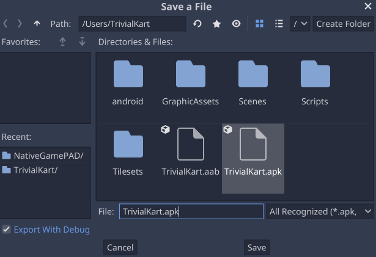
Task: Switch to thumbnail grid view
Action: point(260,24)
